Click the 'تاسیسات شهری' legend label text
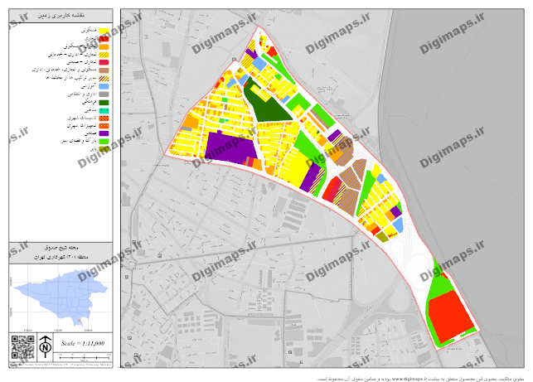Screen dimensions: 533x382 pyautogui.click(x=82, y=118)
